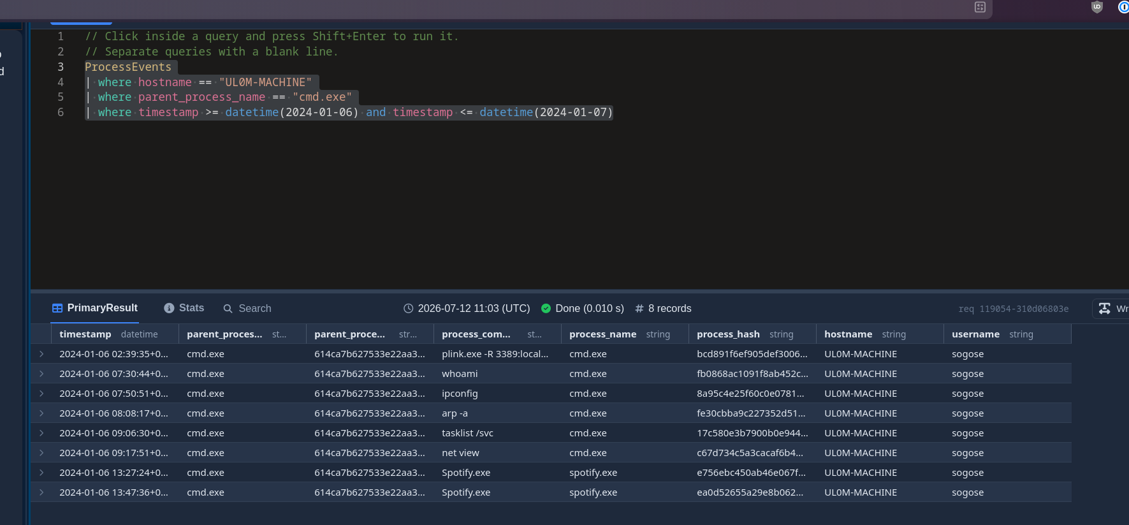
Task: Click the green Done checkmark icon
Action: point(546,309)
